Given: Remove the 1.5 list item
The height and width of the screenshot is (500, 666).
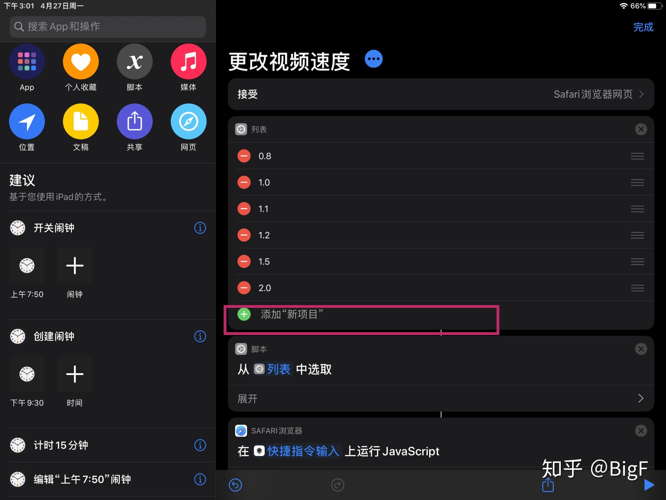Looking at the screenshot, I should click(x=244, y=261).
